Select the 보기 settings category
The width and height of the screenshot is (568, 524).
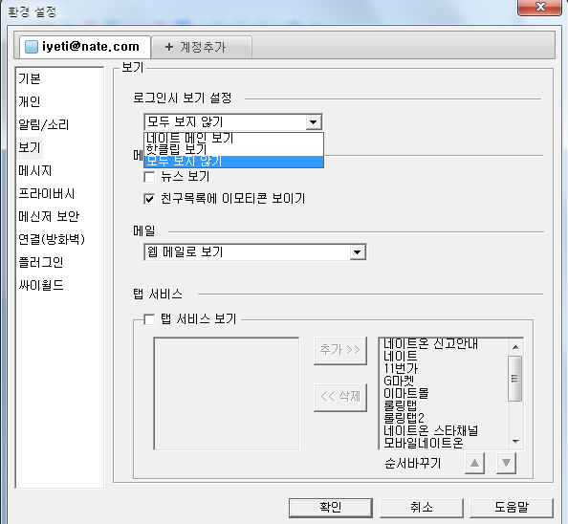tap(30, 148)
